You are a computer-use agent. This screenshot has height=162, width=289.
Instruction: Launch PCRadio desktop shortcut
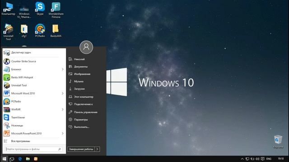pos(40,31)
